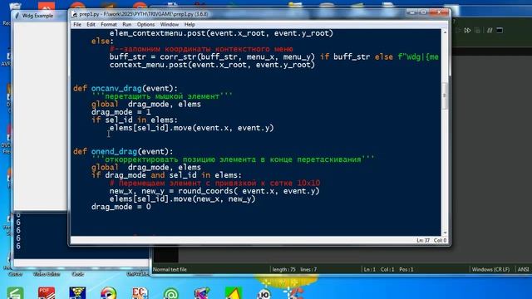This screenshot has height=299, width=532.
Task: Click the 'Col: 0' status bar indicator
Action: pos(440,240)
